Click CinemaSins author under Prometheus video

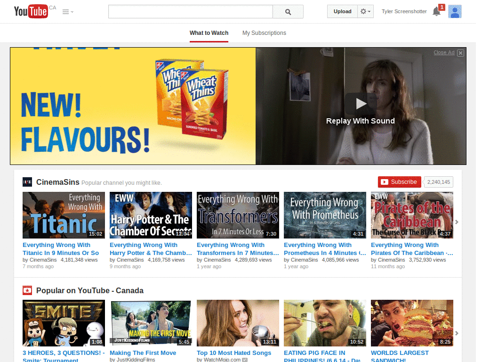tap(305, 260)
